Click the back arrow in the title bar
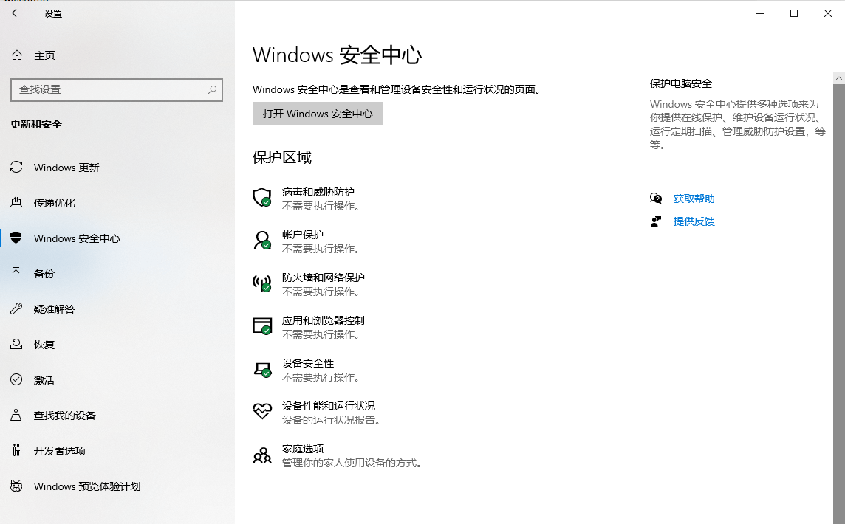The width and height of the screenshot is (845, 524). tap(16, 13)
